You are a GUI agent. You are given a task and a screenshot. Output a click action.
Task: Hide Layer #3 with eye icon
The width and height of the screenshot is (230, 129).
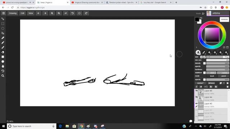[197, 104]
